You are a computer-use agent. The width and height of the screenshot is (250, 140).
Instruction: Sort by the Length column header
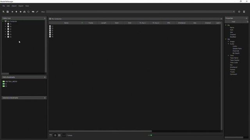(x=104, y=23)
